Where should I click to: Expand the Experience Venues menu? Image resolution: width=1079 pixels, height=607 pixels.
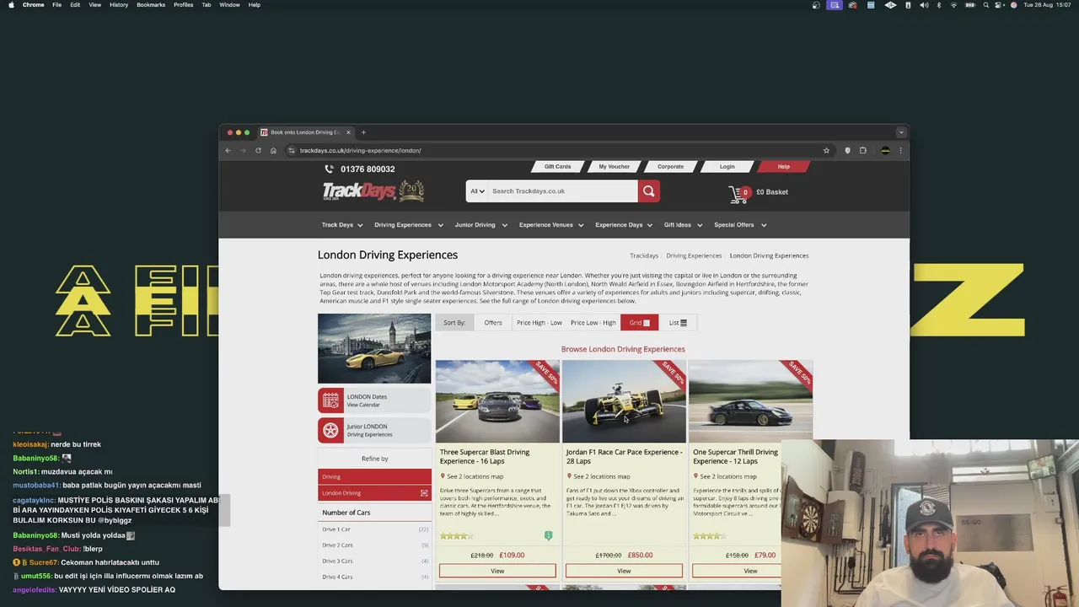tap(551, 225)
